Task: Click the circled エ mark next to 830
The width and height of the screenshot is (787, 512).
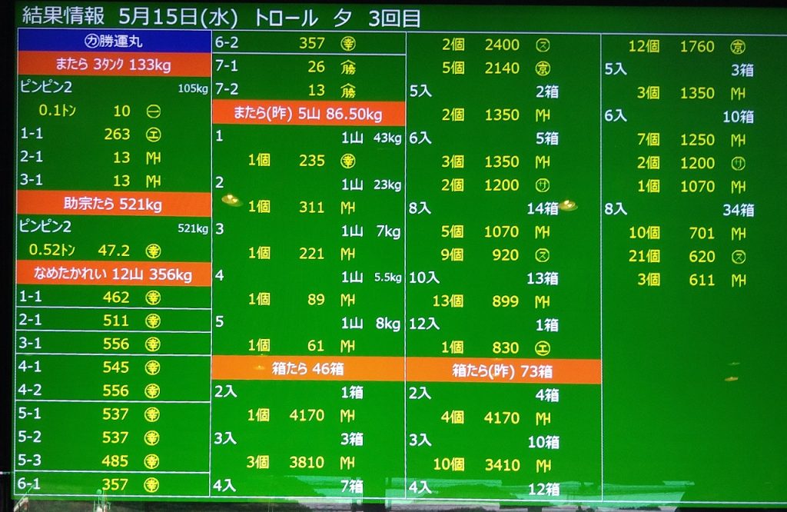Action: [x=542, y=347]
